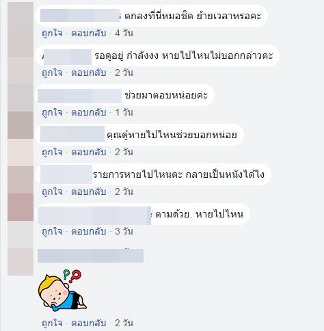324x331 pixels.
Task: Reply to the sticker comment
Action: click(x=89, y=323)
